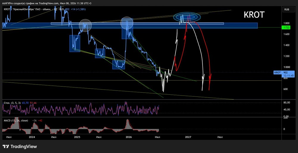Click the MACD value −36
The height and width of the screenshot is (153, 298).
(34, 120)
